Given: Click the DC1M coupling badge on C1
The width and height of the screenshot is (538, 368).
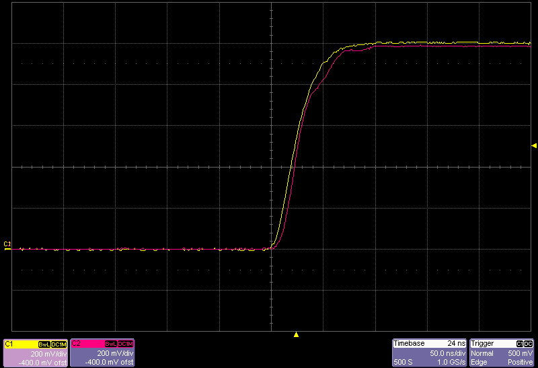Looking at the screenshot, I should coord(59,344).
